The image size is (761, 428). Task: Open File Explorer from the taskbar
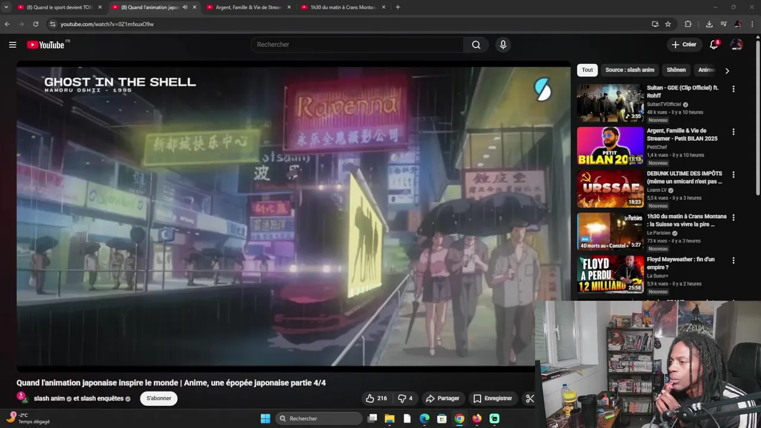point(389,418)
